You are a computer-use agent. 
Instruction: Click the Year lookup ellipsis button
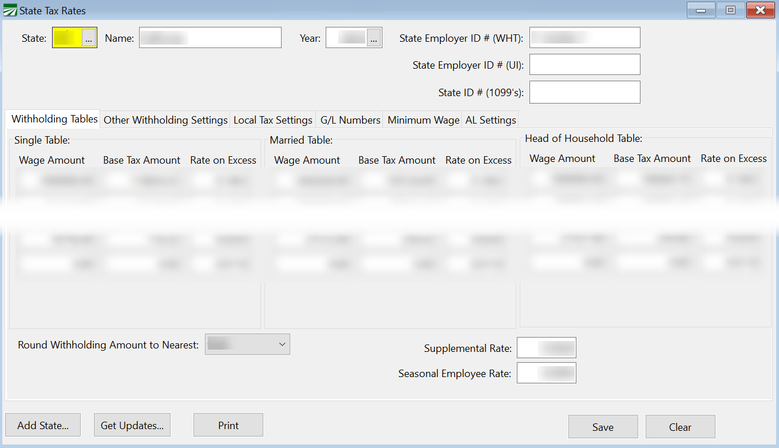374,38
